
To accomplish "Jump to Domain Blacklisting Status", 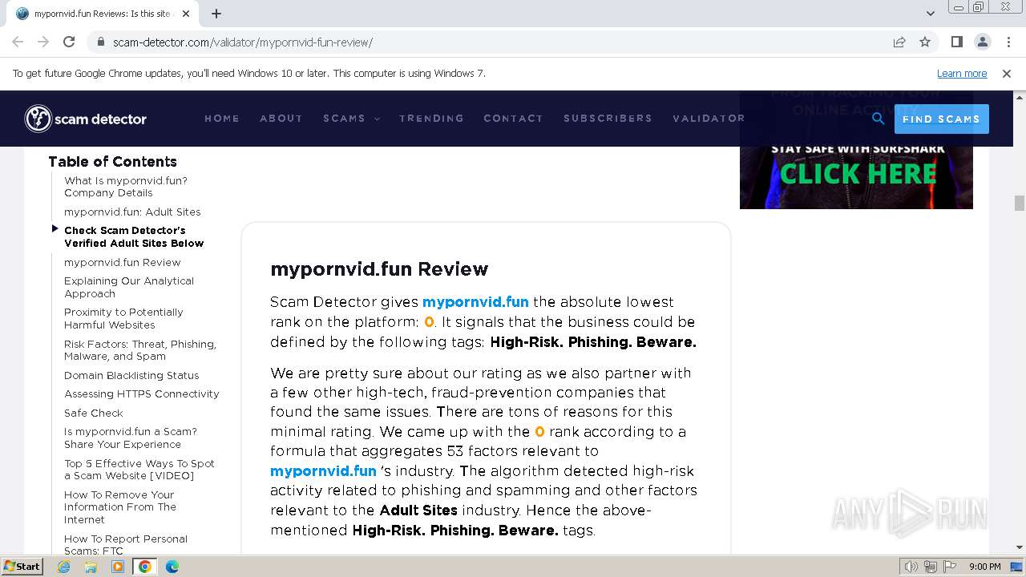I will [x=131, y=376].
